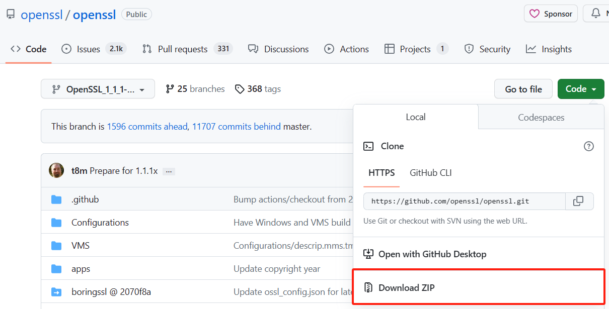Open the OpenSSL_1_1_1 branch selector dropdown
The image size is (609, 309).
(x=98, y=89)
